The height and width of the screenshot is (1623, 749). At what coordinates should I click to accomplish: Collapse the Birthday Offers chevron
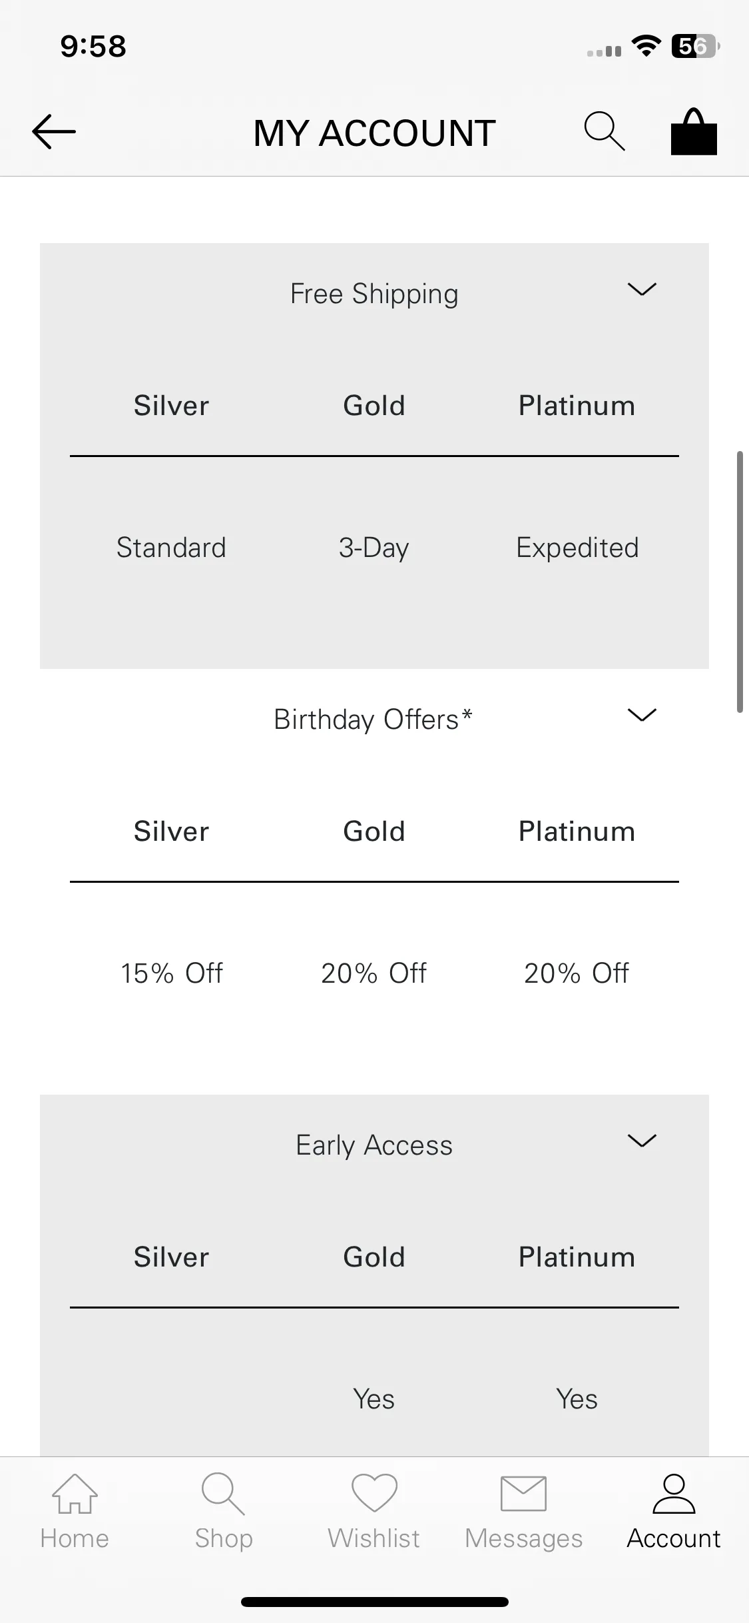click(x=642, y=715)
